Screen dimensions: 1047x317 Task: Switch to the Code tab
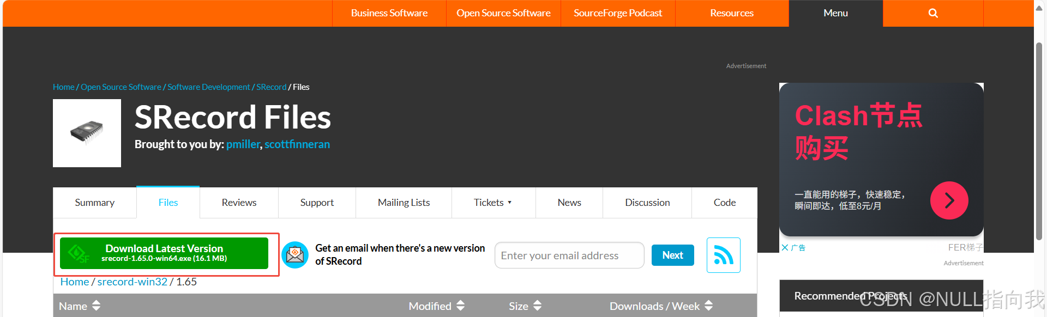[725, 203]
